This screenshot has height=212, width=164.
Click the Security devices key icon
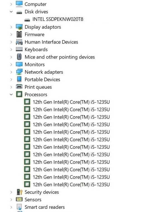[19, 192]
